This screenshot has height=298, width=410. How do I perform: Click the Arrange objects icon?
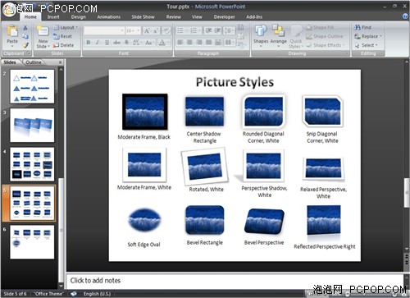click(x=278, y=30)
